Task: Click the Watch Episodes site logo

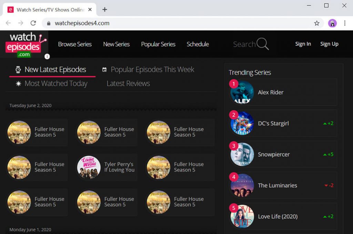Action: tap(26, 45)
